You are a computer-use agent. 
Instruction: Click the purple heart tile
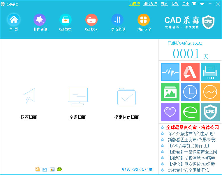(x=170, y=112)
